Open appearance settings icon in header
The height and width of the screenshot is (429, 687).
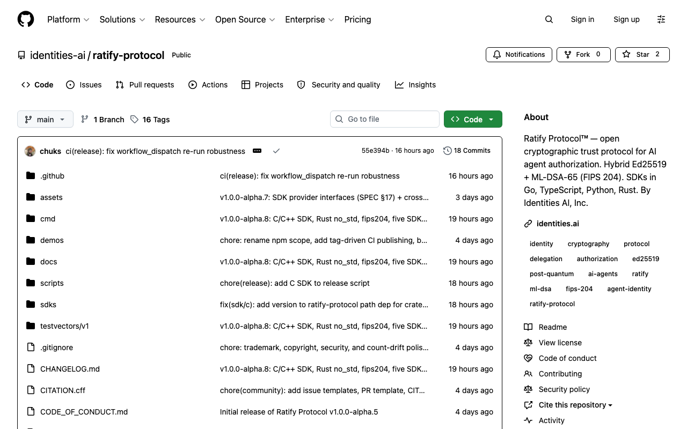tap(661, 19)
